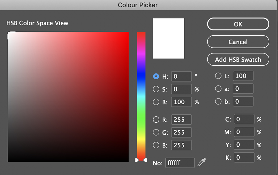
Task: Pick a colour in the saturation-brightness field
Action: click(68, 97)
